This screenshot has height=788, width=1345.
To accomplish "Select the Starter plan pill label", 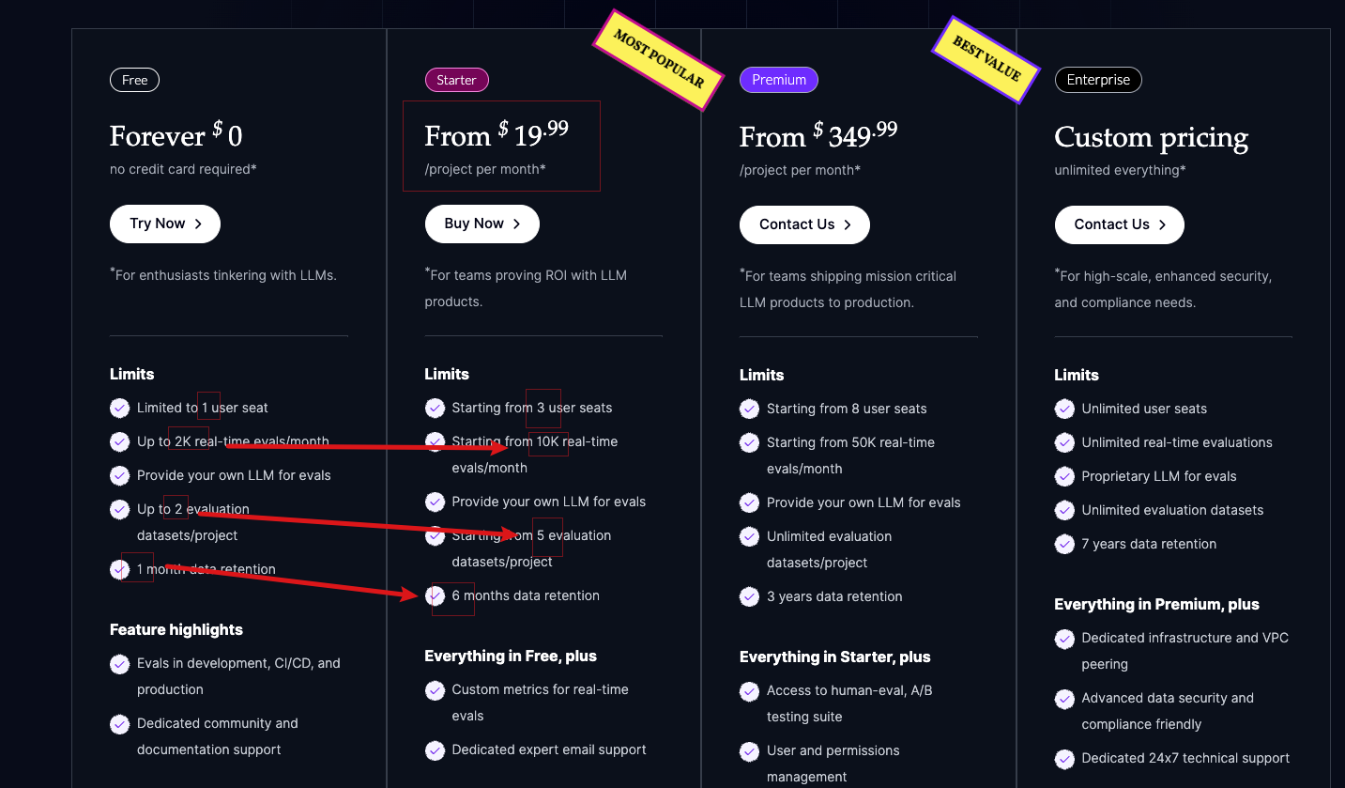I will [x=457, y=80].
